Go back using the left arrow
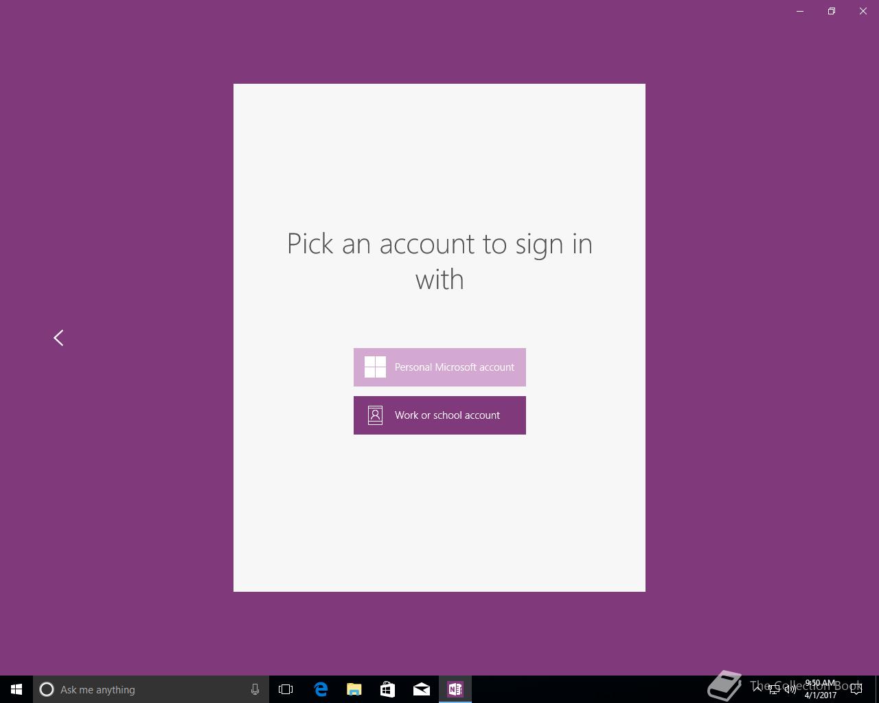This screenshot has height=703, width=879. (58, 338)
